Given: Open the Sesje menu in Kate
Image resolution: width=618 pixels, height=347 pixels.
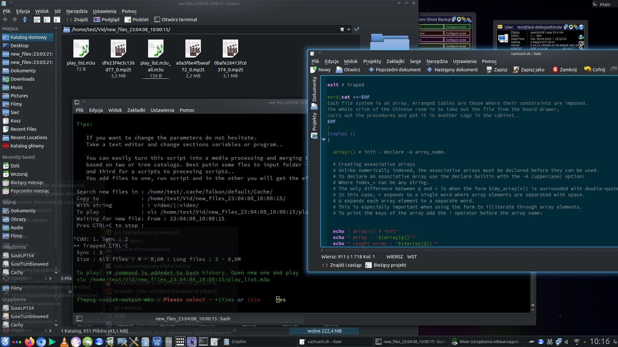Looking at the screenshot, I should pos(415,61).
